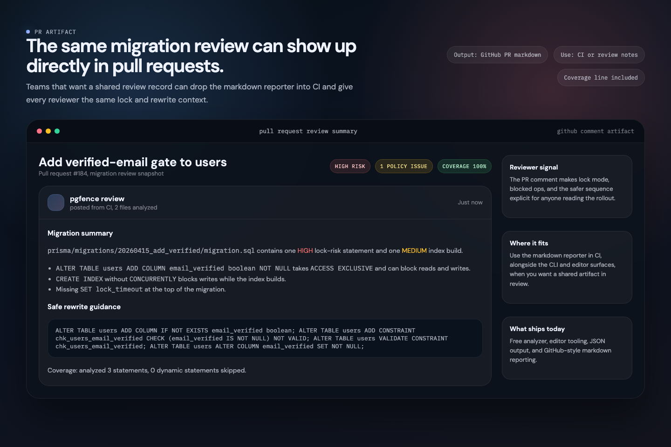Click the Use: CI or review notes pill
The height and width of the screenshot is (447, 671).
(599, 55)
